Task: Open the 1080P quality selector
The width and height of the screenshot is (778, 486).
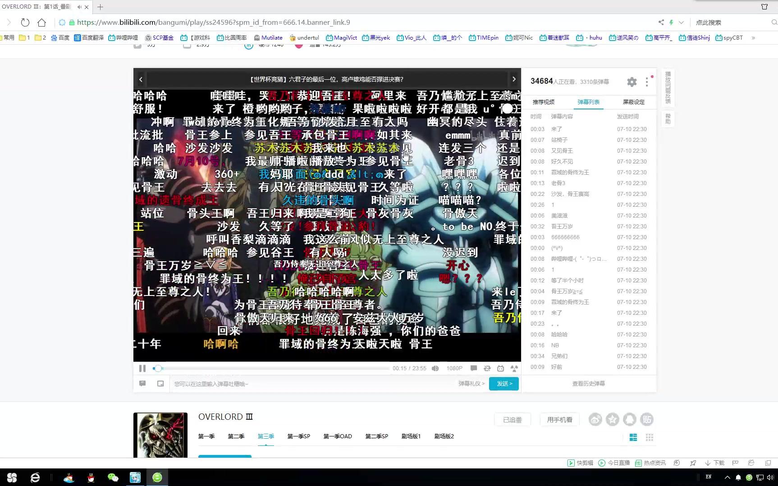Action: click(454, 368)
